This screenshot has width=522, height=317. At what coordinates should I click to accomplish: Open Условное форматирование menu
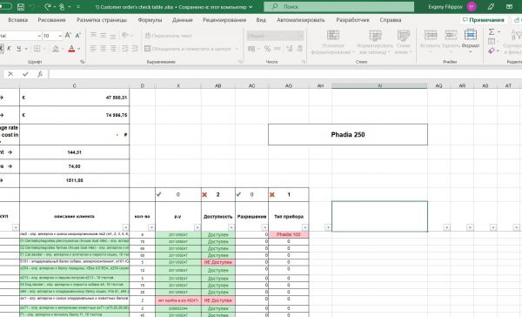332,43
